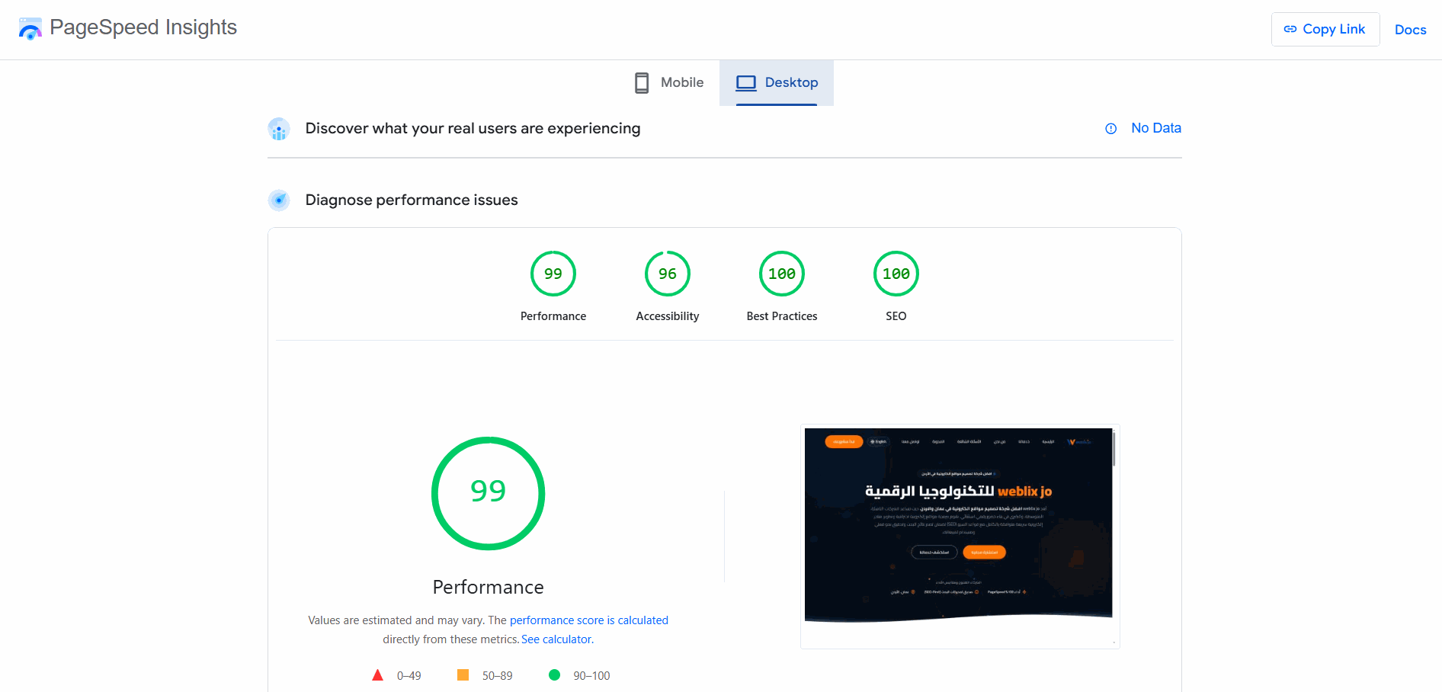Image resolution: width=1442 pixels, height=692 pixels.
Task: Click the Diagnose performance issues heading
Action: click(412, 200)
